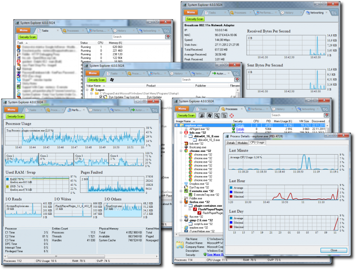356x270 pixels.
Task: Click vertical scrollbar in Autoruns window
Action: 238,94
